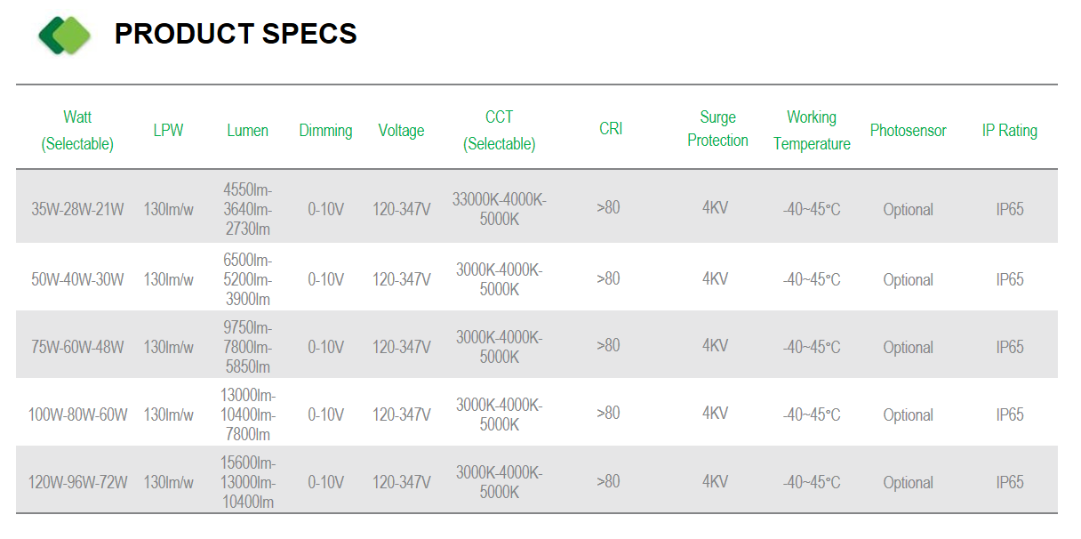Click the CCT (Selectable) column header
Viewport: 1081px width, 539px height.
(x=499, y=131)
